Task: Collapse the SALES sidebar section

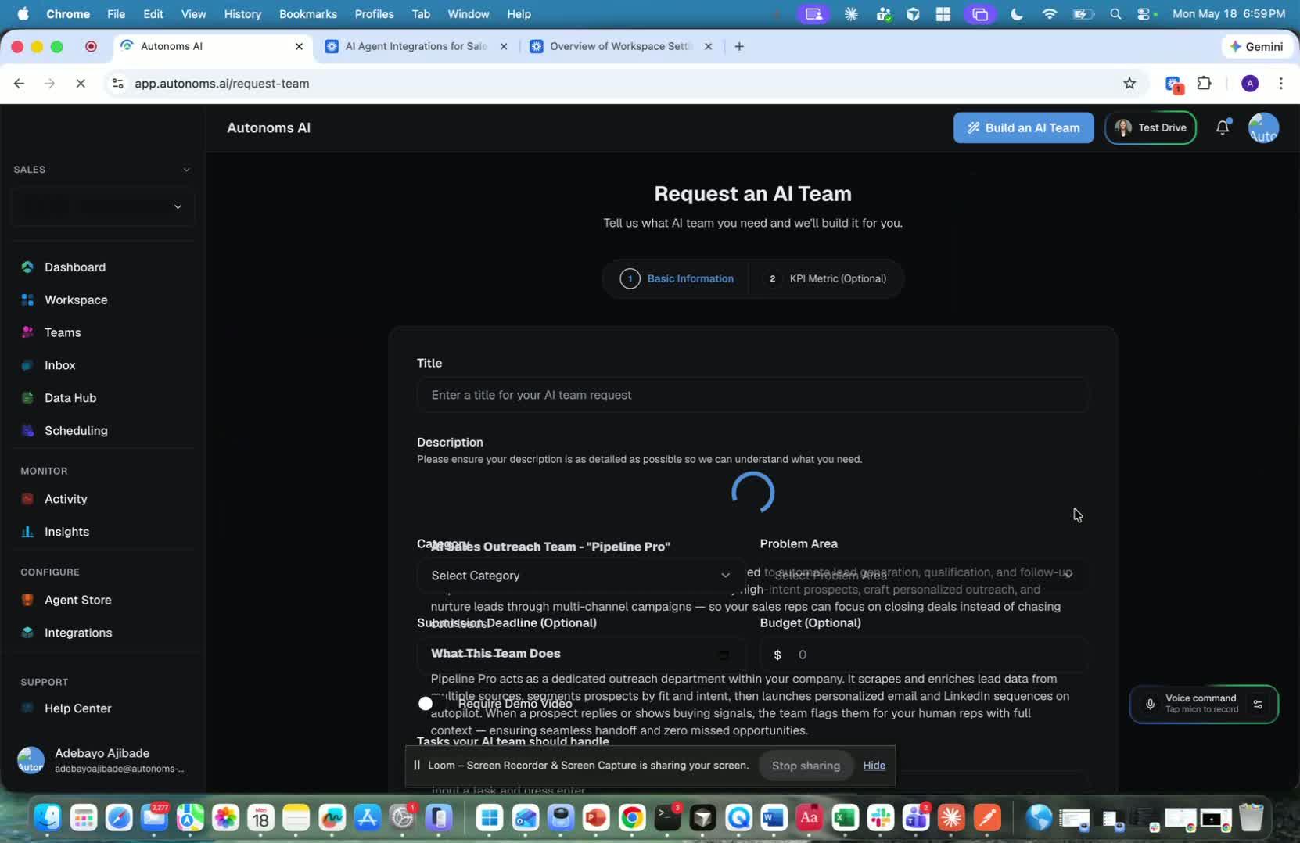Action: [x=186, y=170]
